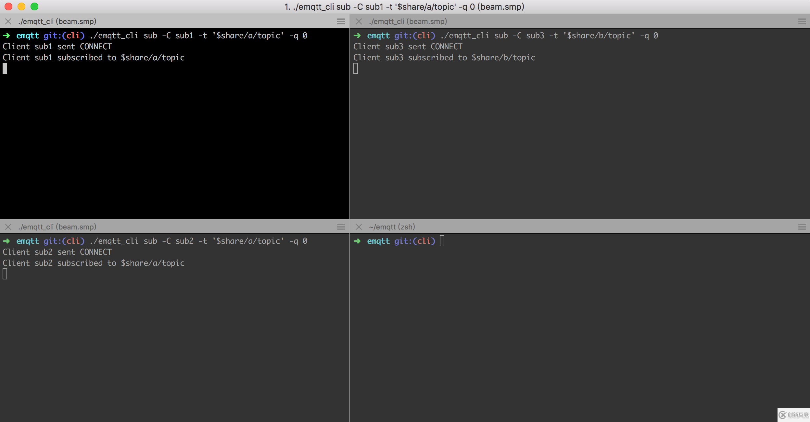Click 'Client sub3 subscribed to $share/b/topic' line

point(444,58)
